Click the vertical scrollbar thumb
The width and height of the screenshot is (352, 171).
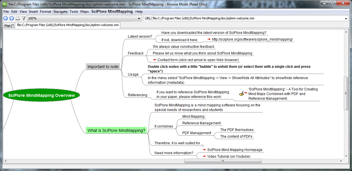[346, 93]
